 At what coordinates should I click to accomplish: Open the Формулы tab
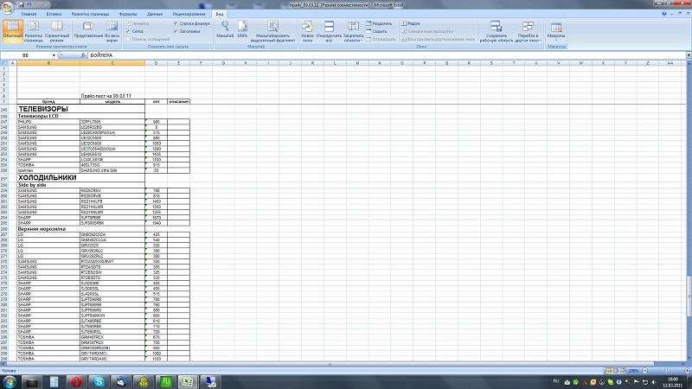128,14
